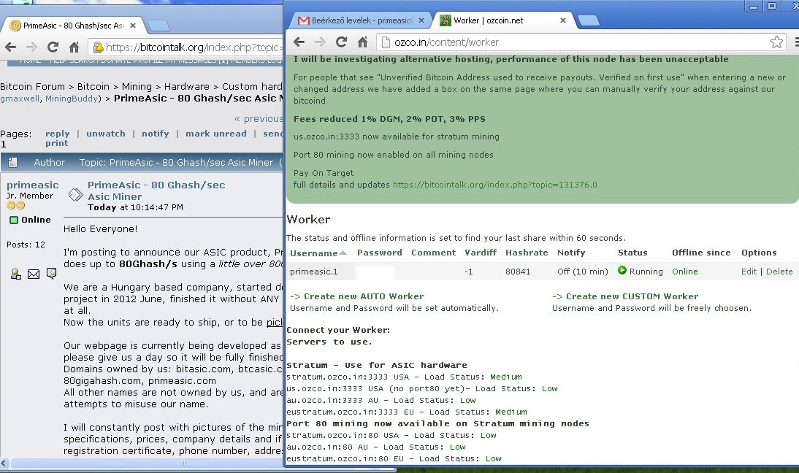
Task: Click notify link on forum topic
Action: pyautogui.click(x=156, y=134)
